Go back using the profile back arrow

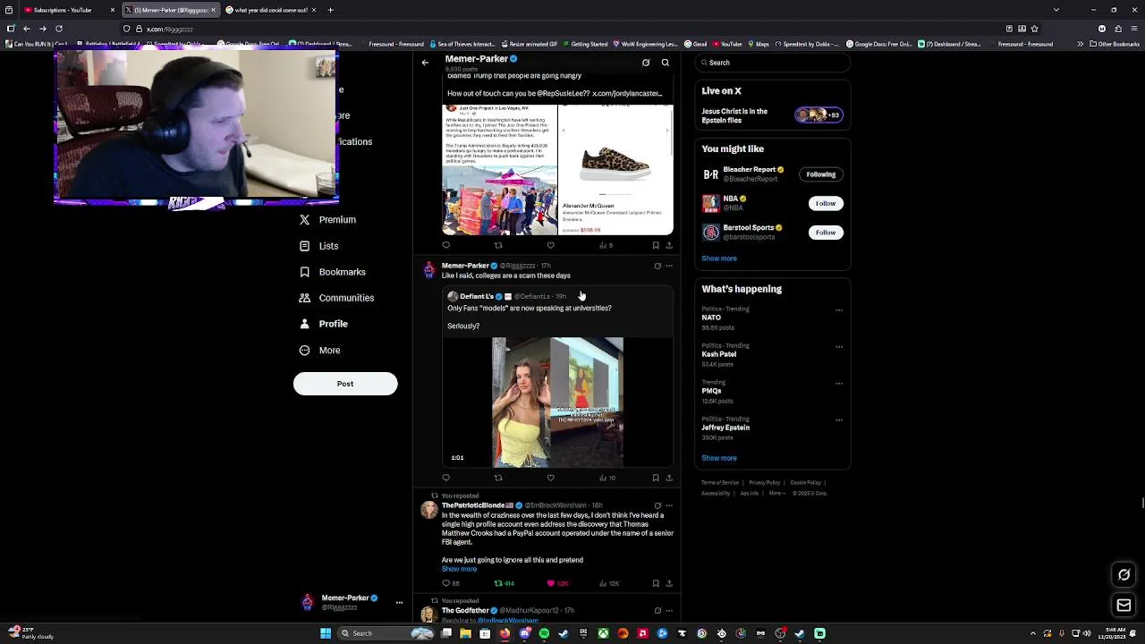pyautogui.click(x=425, y=63)
